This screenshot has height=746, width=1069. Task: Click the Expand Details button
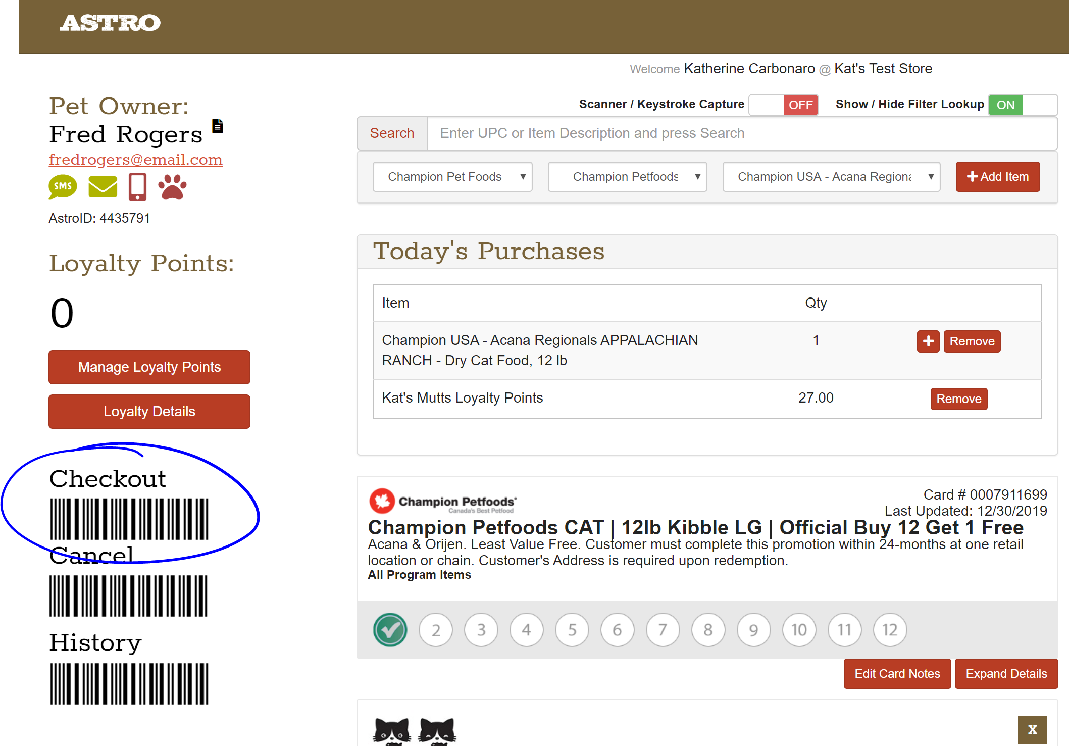[1006, 674]
